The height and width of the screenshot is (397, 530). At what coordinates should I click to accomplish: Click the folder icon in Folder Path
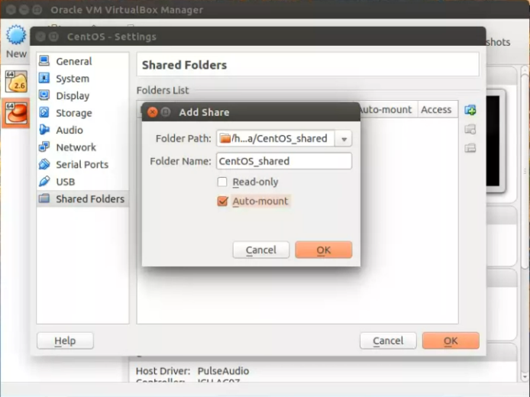tap(225, 138)
